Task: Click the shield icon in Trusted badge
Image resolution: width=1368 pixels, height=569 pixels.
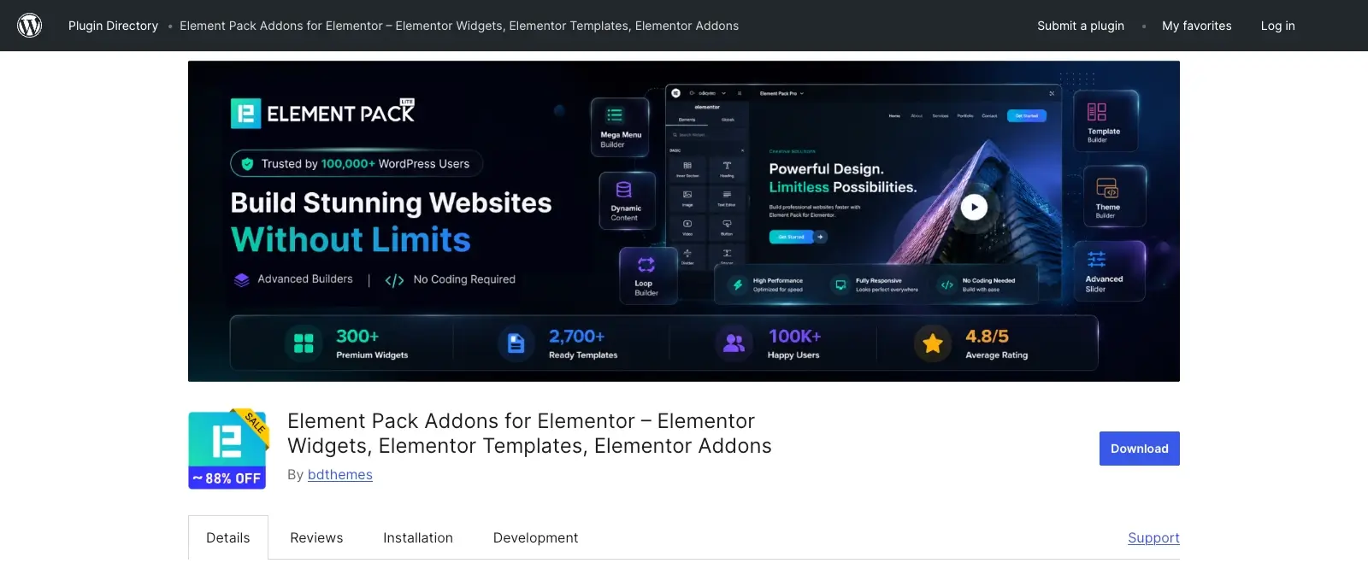Action: (x=247, y=164)
